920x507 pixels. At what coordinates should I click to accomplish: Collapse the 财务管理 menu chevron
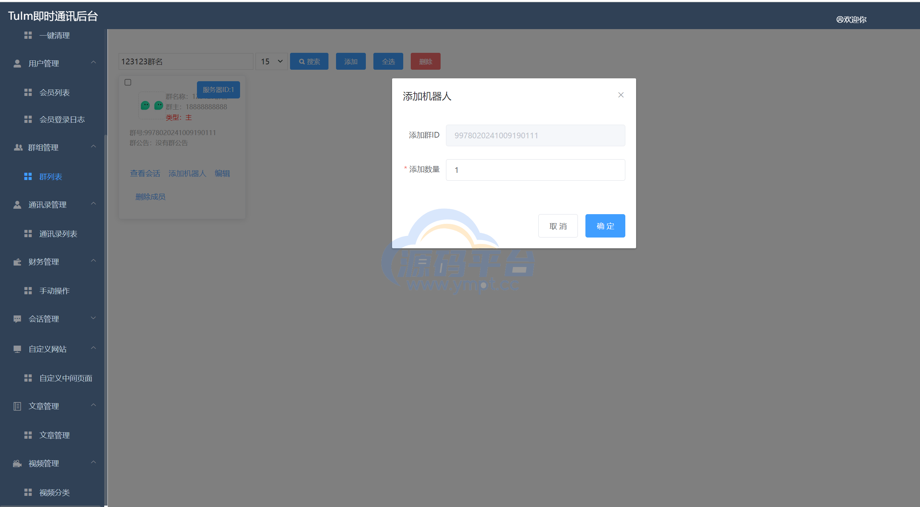click(93, 261)
